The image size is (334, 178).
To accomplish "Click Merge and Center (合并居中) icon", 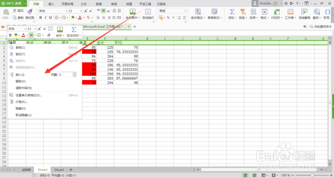I will coord(133,12).
